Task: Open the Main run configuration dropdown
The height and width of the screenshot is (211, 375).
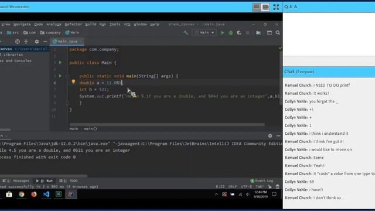Action: pyautogui.click(x=204, y=33)
